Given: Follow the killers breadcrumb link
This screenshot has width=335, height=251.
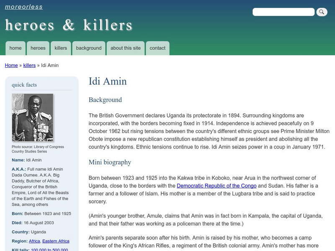Looking at the screenshot, I should [28, 65].
